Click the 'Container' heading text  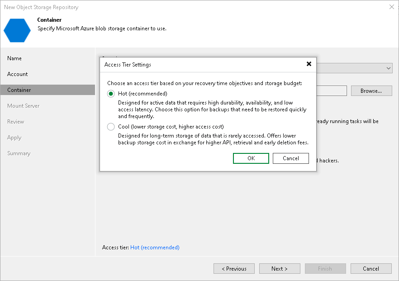(49, 20)
